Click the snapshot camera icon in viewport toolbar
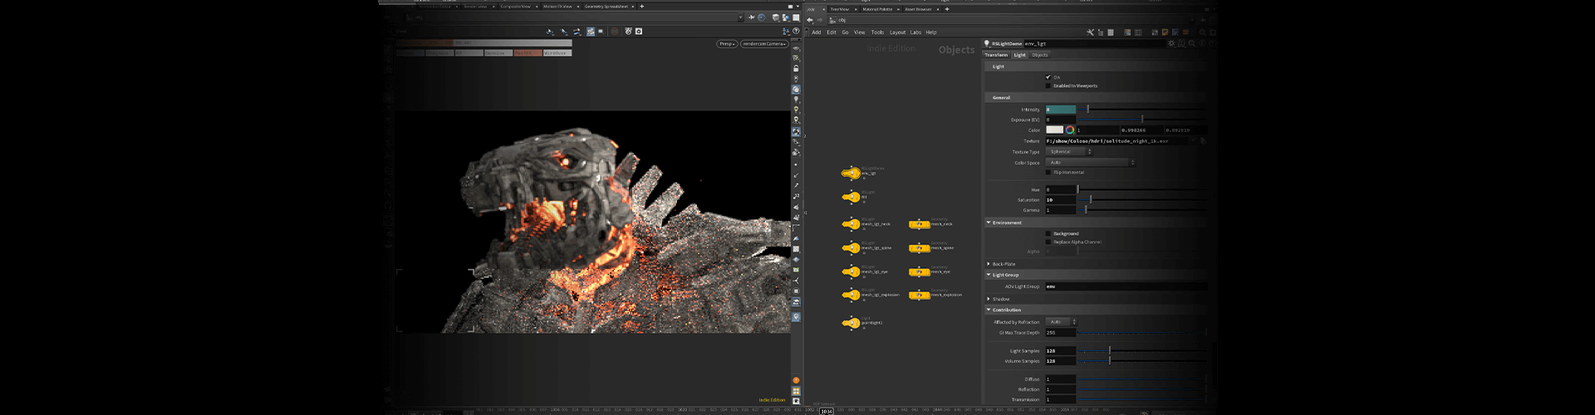1595x415 pixels. [629, 32]
